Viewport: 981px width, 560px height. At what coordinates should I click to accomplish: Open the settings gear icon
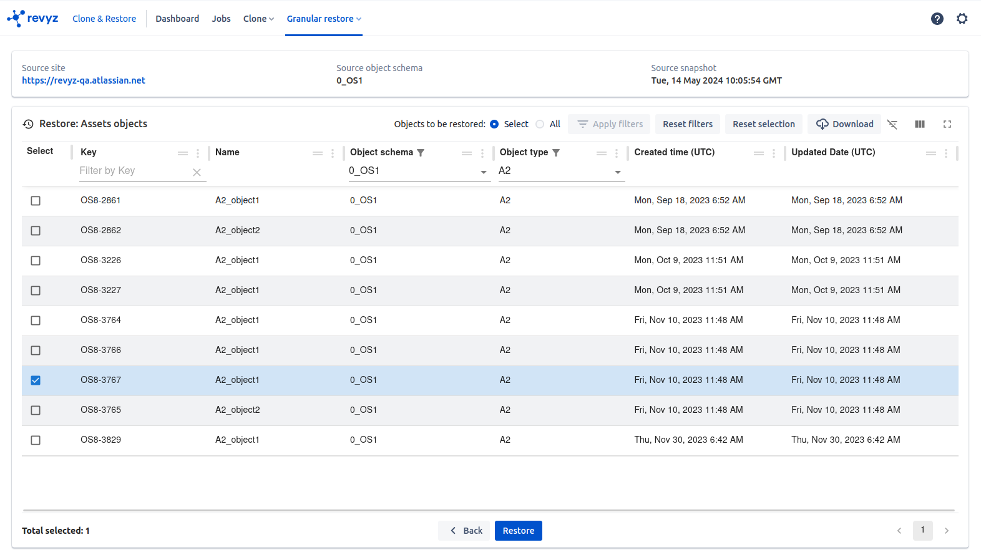click(962, 19)
